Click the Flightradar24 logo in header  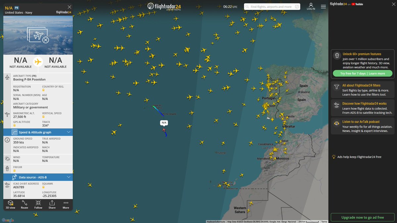pyautogui.click(x=165, y=7)
